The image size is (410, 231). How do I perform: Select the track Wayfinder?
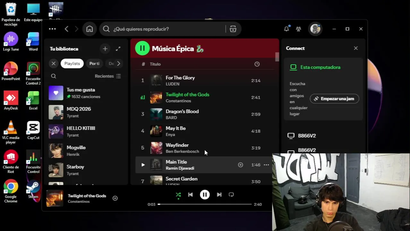[x=205, y=148]
